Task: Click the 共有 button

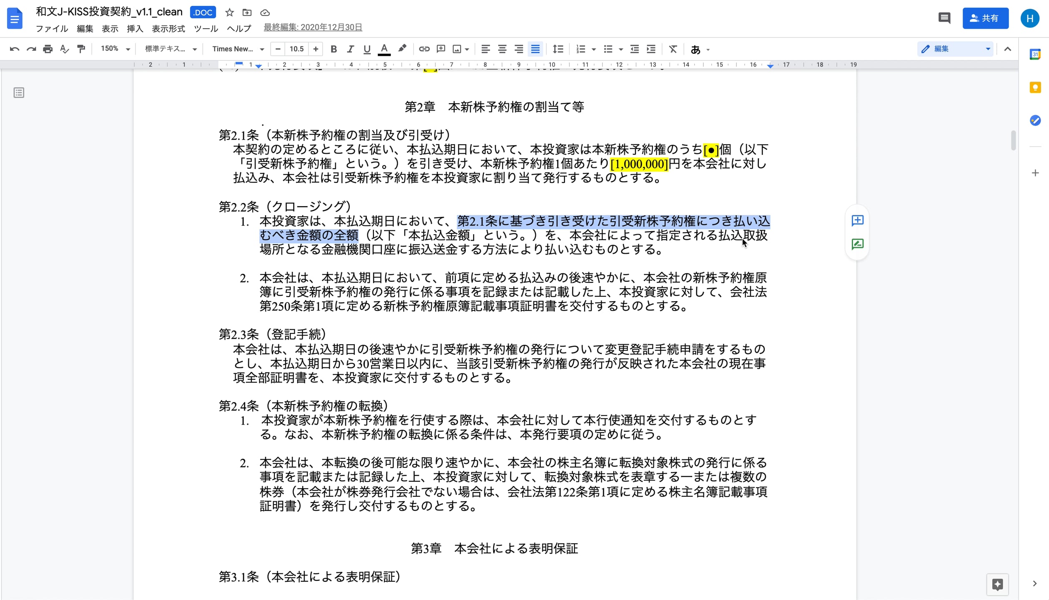Action: [985, 18]
